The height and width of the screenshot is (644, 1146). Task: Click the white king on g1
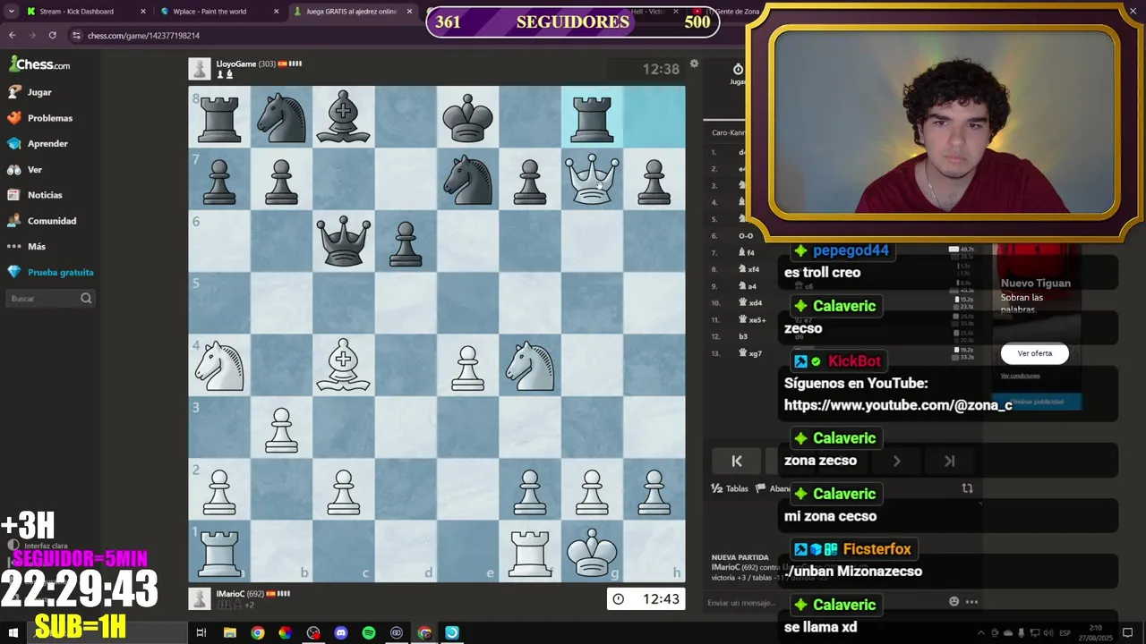coord(592,551)
